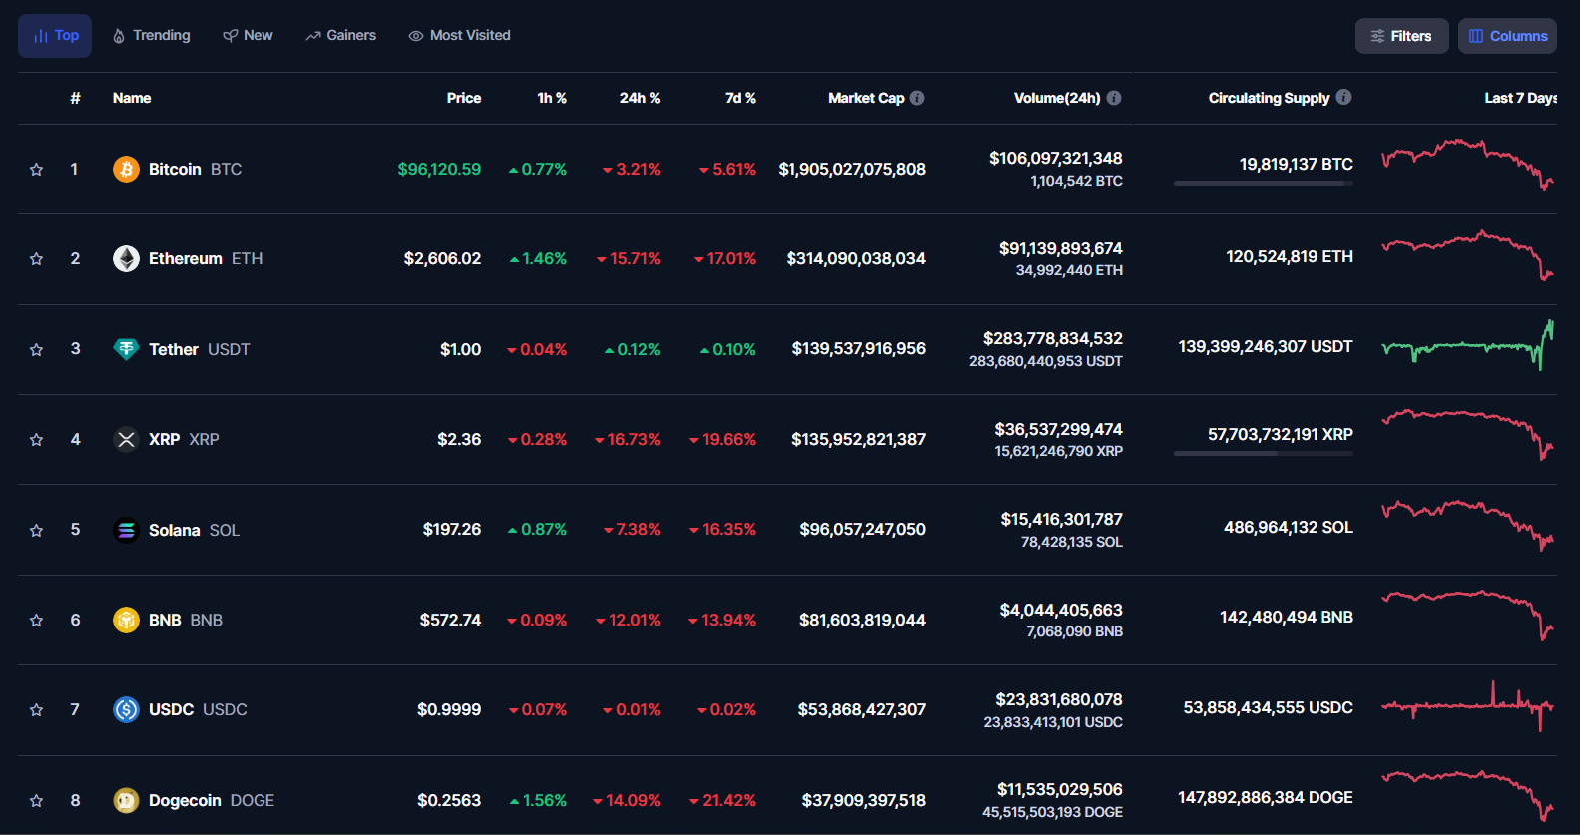Viewport: 1580px width, 835px height.
Task: Star Solana as a watchlist favorite
Action: click(36, 531)
